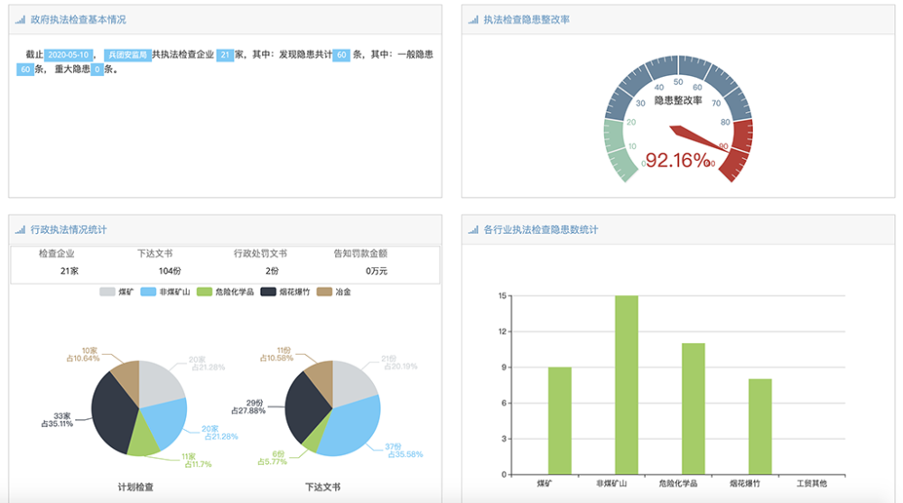Select the 危险化学品 bar in bar chart
Image resolution: width=903 pixels, height=503 pixels.
pyautogui.click(x=694, y=408)
